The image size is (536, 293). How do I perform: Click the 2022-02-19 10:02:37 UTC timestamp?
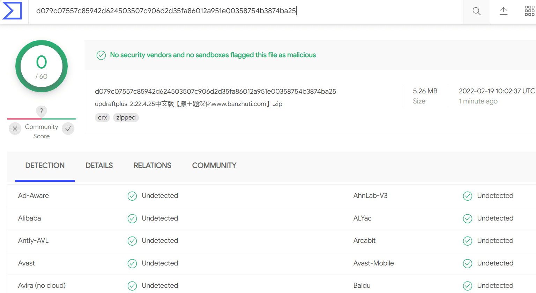[497, 91]
